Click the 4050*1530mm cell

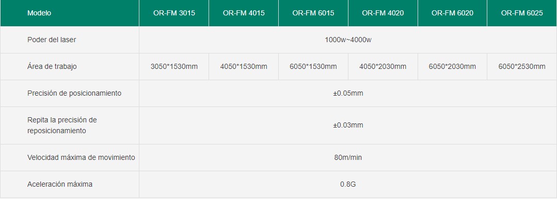pyautogui.click(x=244, y=66)
